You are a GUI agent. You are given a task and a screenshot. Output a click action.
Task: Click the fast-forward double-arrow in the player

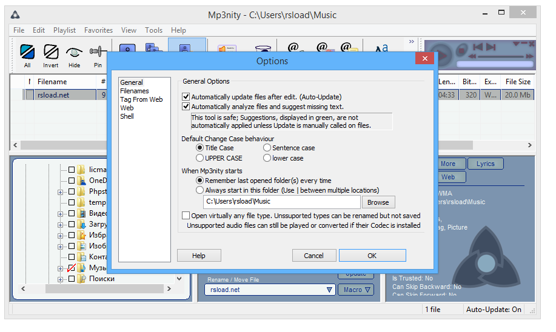click(529, 56)
